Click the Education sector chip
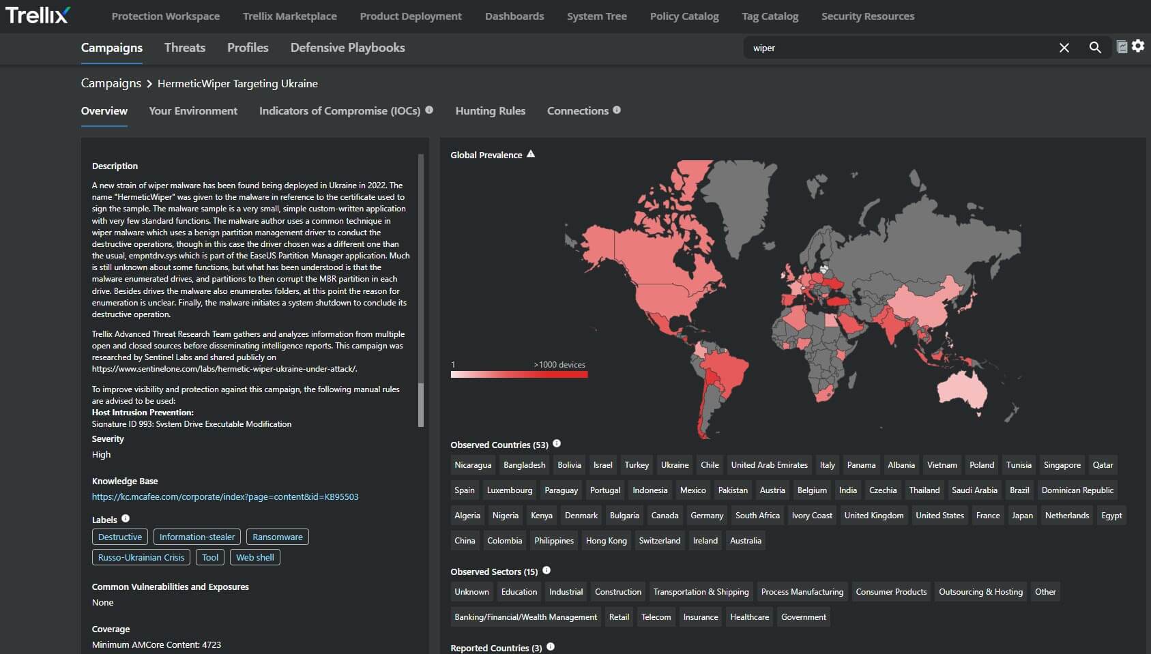Screen dimensions: 1151x654 [519, 592]
